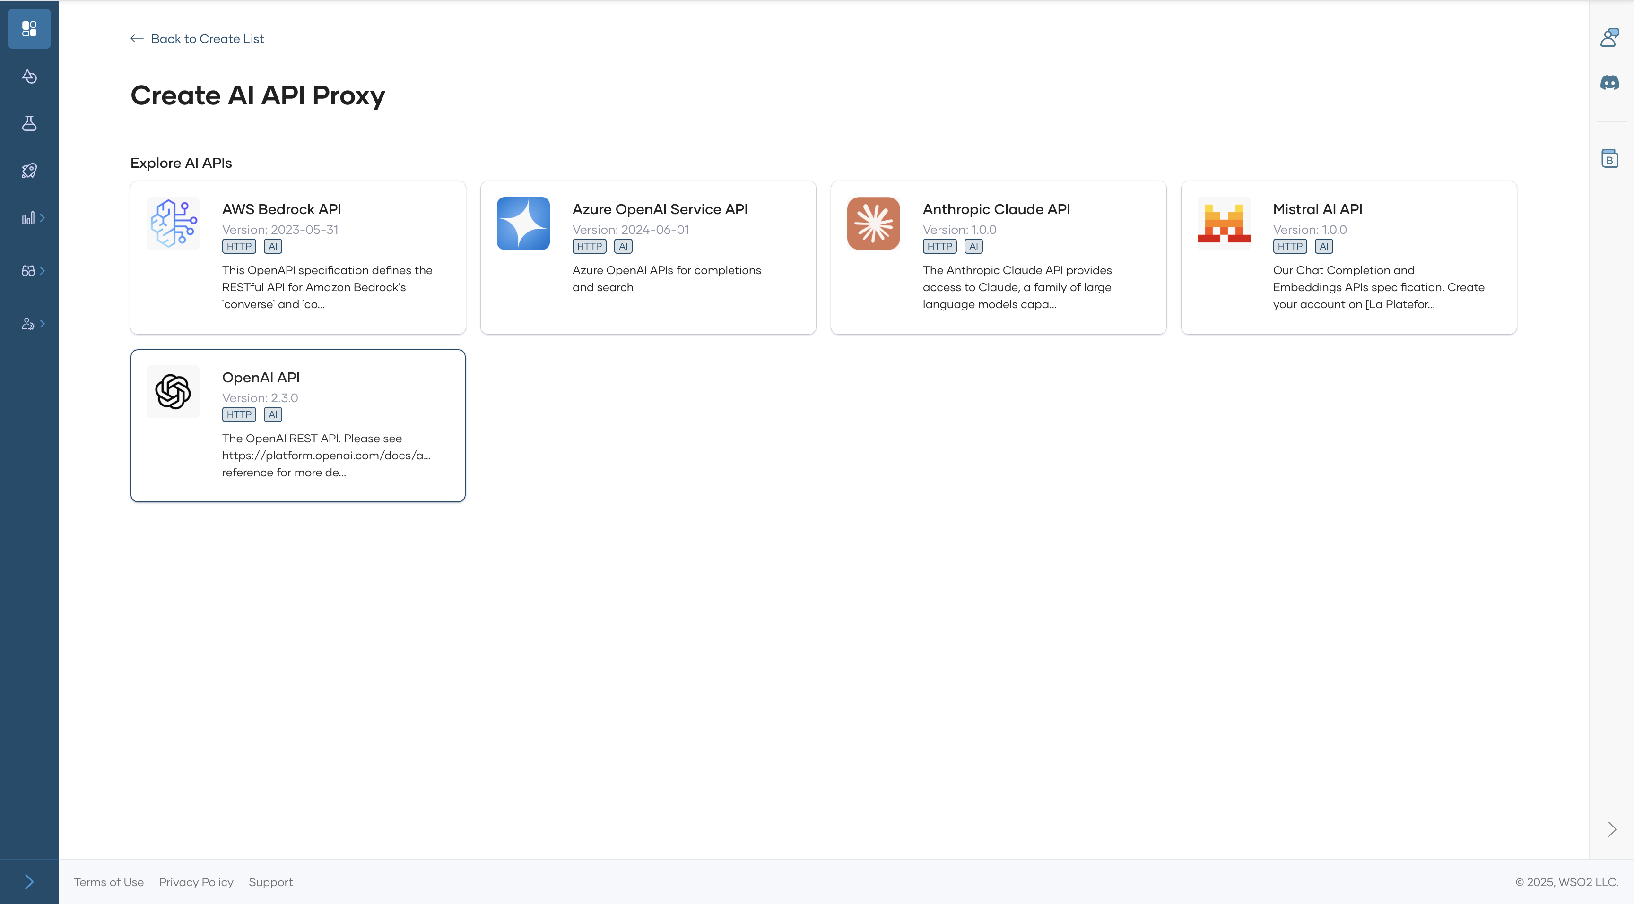Image resolution: width=1634 pixels, height=904 pixels.
Task: Expand the discover section chevron
Action: [x=43, y=271]
